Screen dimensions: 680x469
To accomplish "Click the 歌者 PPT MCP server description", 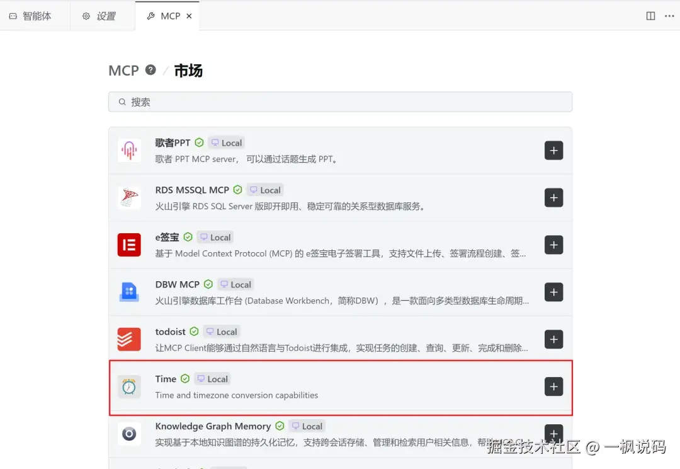I will coord(246,159).
